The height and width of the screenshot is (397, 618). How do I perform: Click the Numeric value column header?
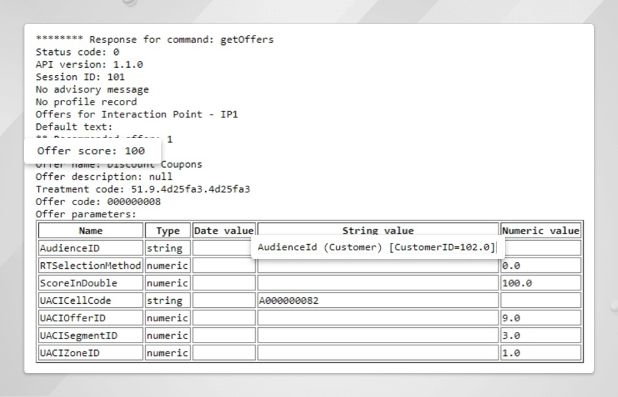[x=540, y=230]
